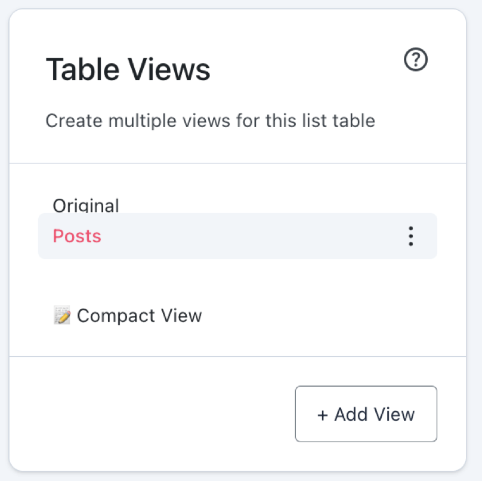This screenshot has width=482, height=481.
Task: Open the help question mark icon
Action: coord(416,60)
